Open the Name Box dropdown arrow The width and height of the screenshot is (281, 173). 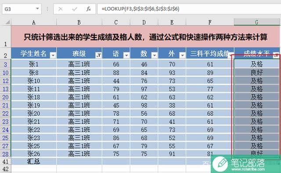(x=37, y=9)
